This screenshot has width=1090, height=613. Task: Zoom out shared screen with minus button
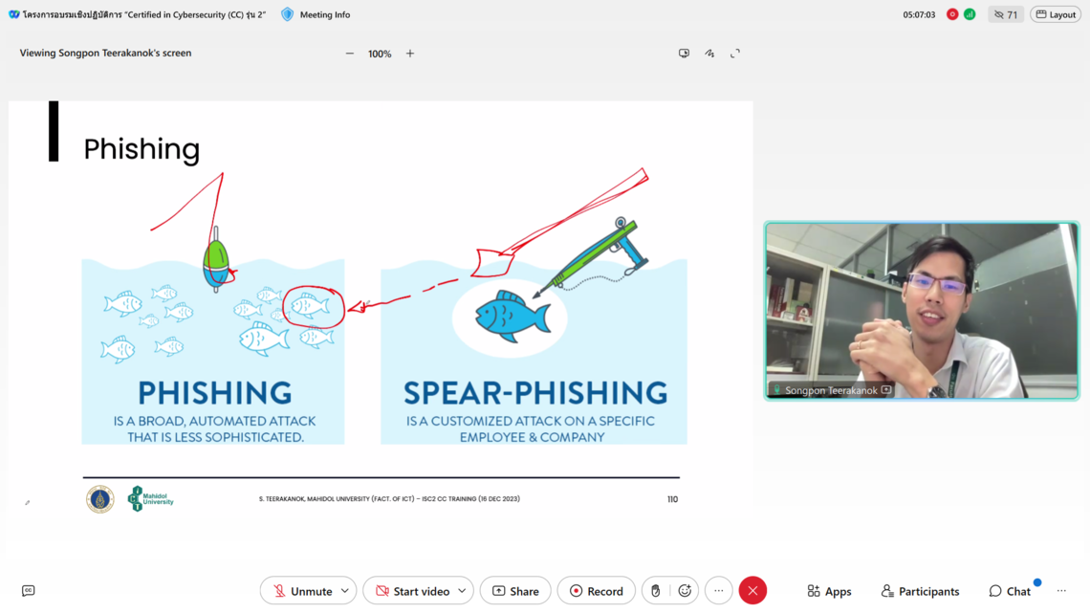click(x=350, y=54)
